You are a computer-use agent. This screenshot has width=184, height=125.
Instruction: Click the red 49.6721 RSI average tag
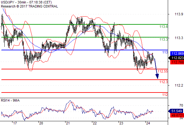[x=177, y=115]
